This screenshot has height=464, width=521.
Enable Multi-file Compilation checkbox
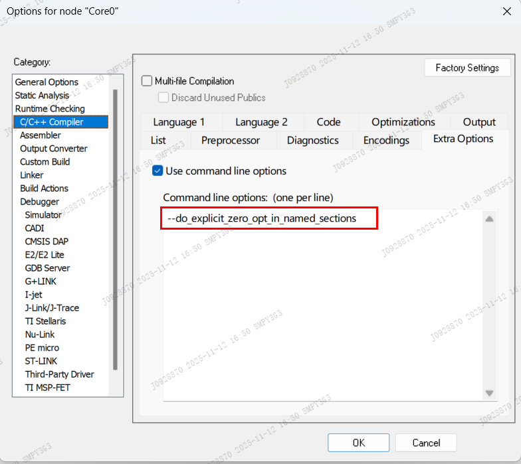point(148,81)
